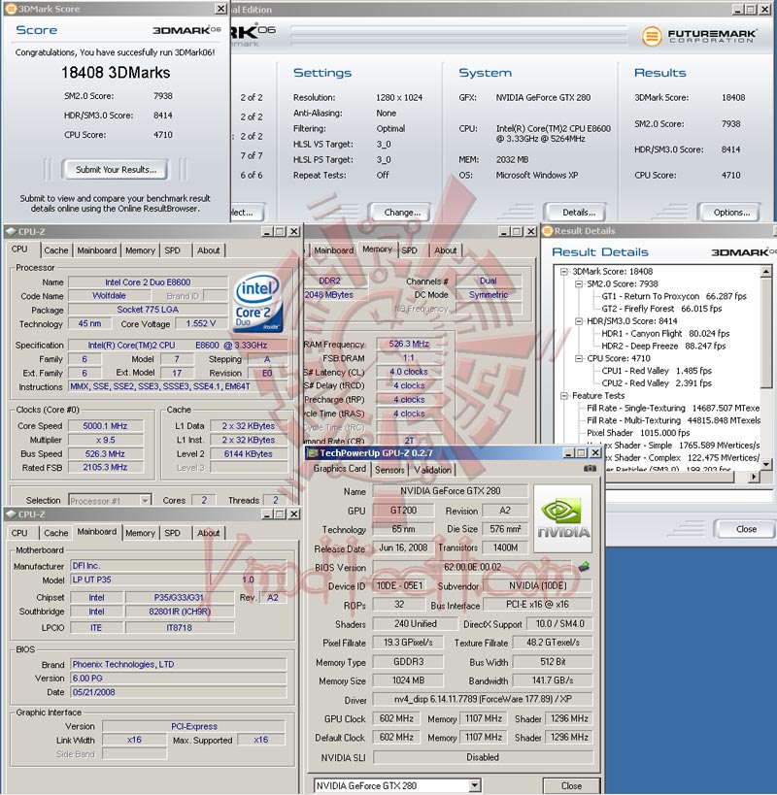
Task: Collapse the 3DMark Score tree node
Action: [563, 271]
